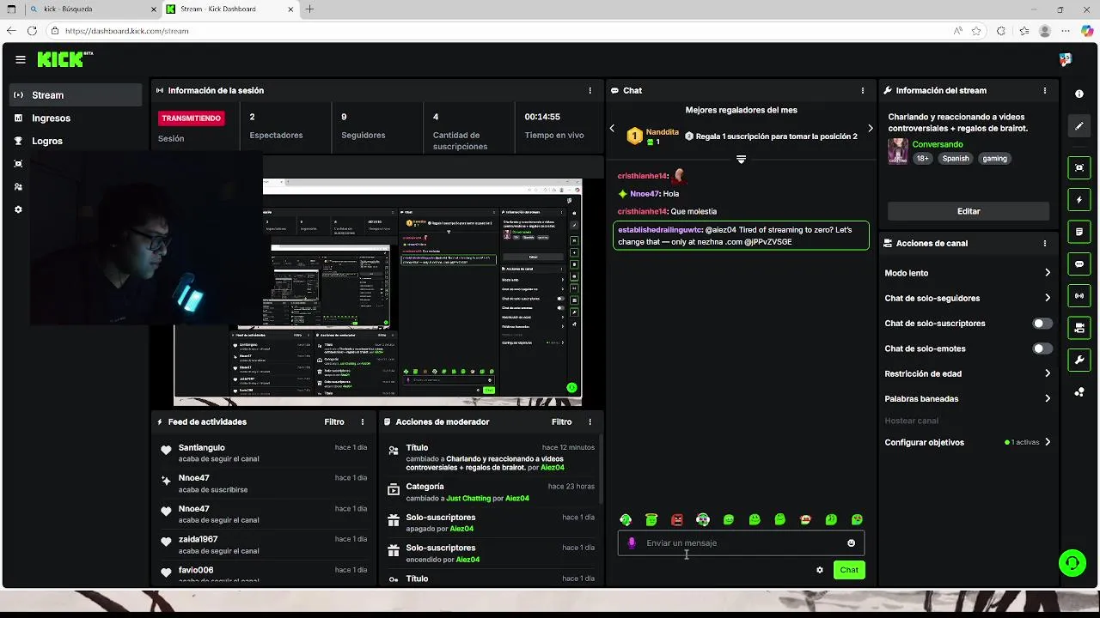Switch to the Stream - Kick Dashboard tab
The width and height of the screenshot is (1100, 618).
point(229,9)
